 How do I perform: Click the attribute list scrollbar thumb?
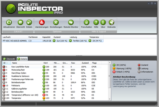coord(110,76)
